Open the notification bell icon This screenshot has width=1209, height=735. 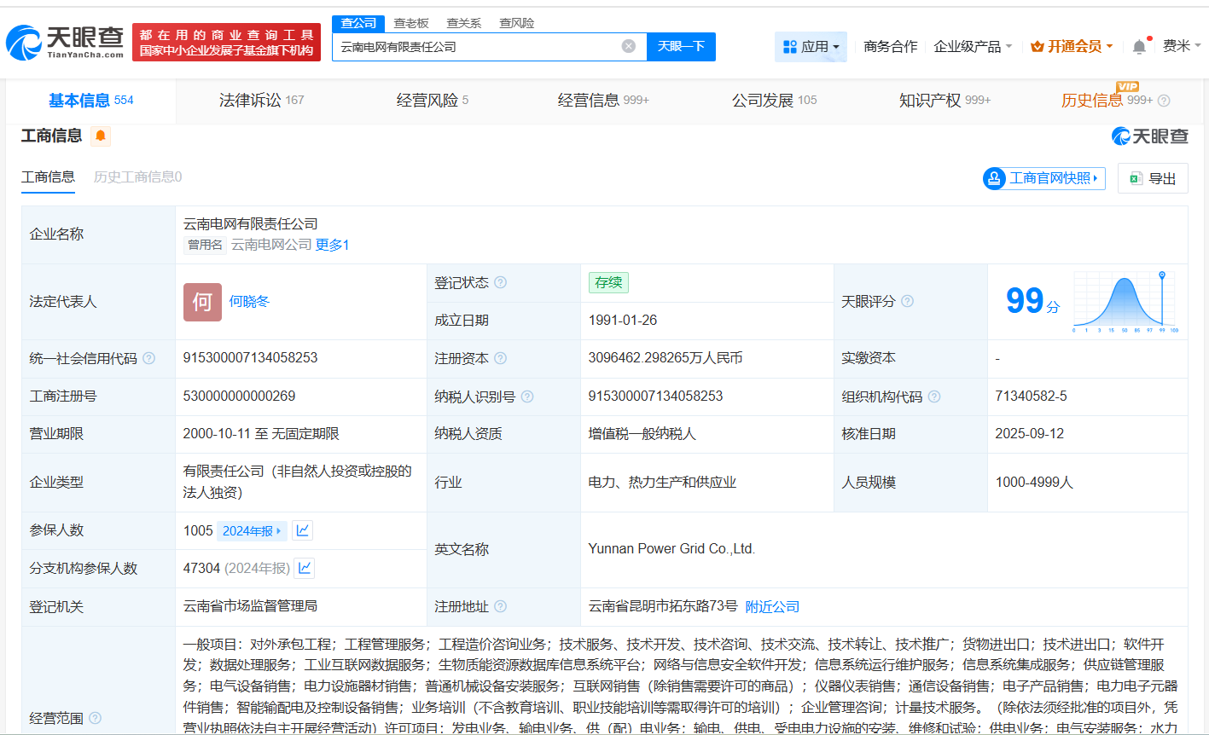pyautogui.click(x=1138, y=46)
